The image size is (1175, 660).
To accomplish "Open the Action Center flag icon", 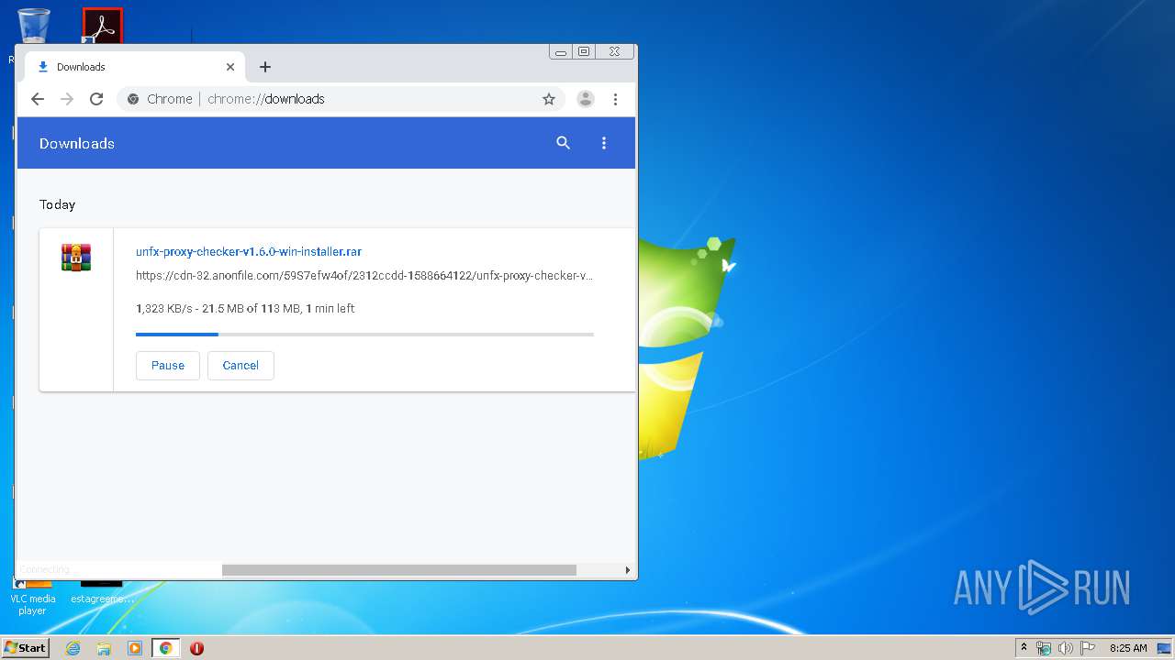I will click(1088, 648).
